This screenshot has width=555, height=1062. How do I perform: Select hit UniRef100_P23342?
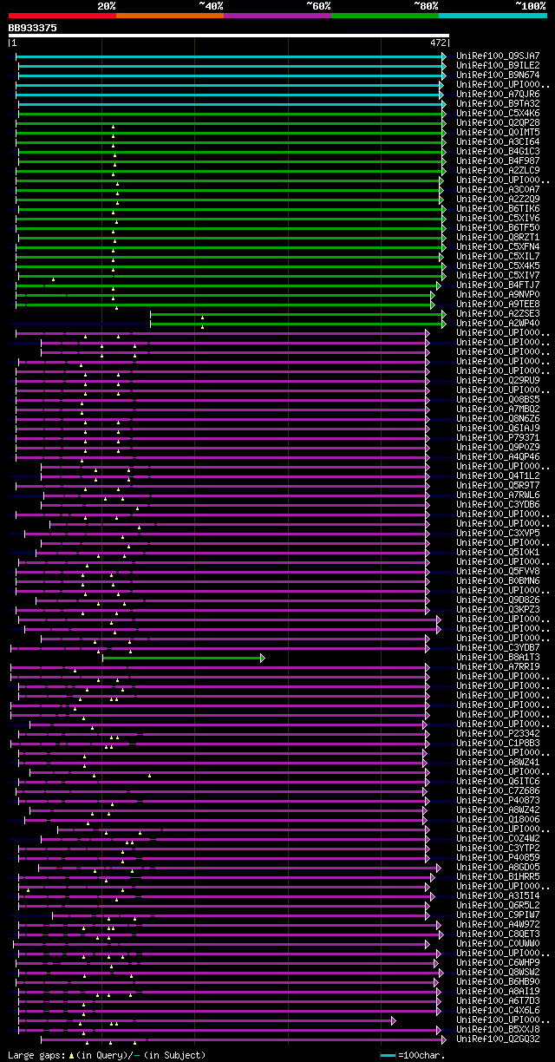[x=498, y=734]
